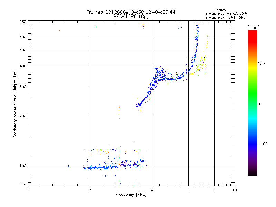276x207 pixels.
Task: Click the 'mean, sd,O: -93.7, 20.4' text
Action: 226,14
